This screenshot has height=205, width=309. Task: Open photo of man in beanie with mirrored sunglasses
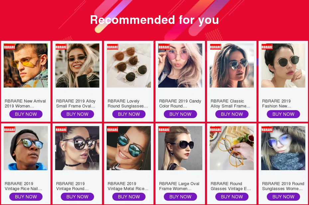pyautogui.click(x=26, y=148)
